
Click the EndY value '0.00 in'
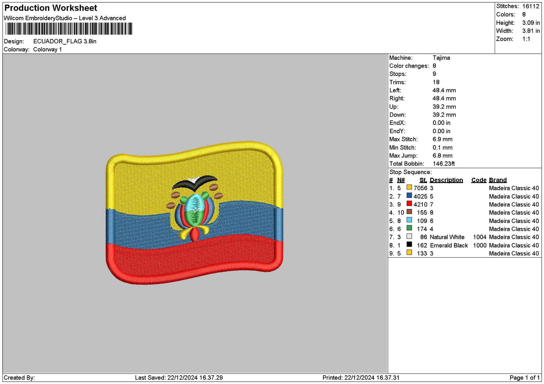(x=442, y=131)
